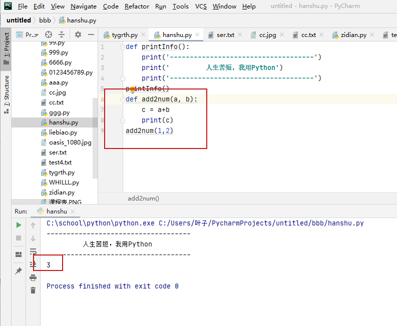
Task: Select 6666.py in project tree
Action: [56, 62]
